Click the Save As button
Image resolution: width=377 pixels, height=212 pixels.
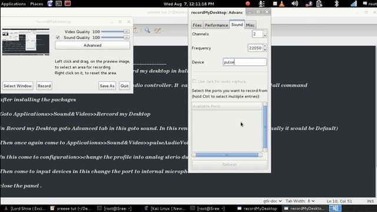(x=107, y=86)
